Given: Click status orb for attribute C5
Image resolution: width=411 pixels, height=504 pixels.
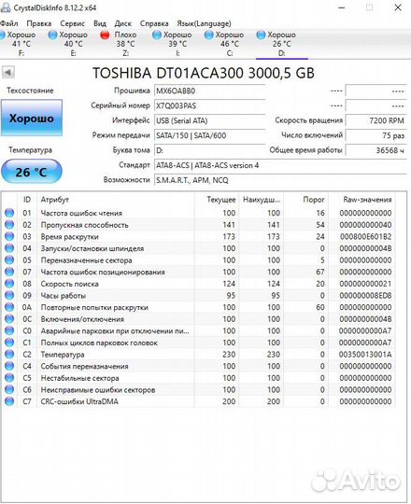Looking at the screenshot, I should click(9, 378).
